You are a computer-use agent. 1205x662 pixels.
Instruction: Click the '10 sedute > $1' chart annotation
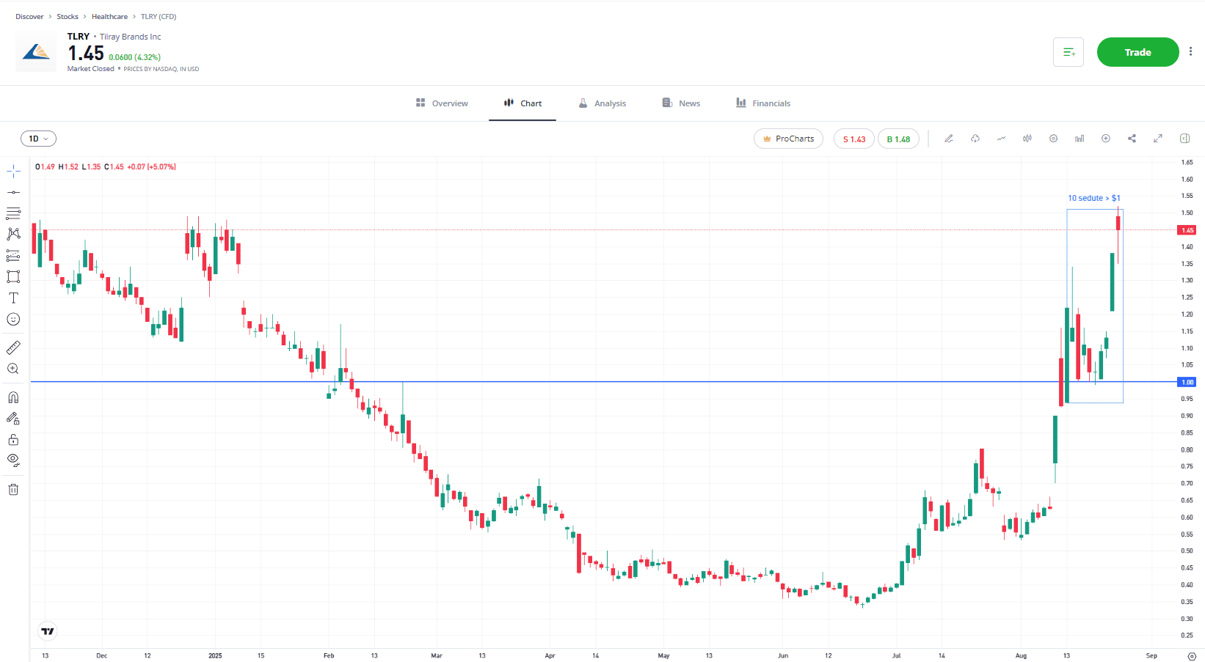pyautogui.click(x=1093, y=198)
